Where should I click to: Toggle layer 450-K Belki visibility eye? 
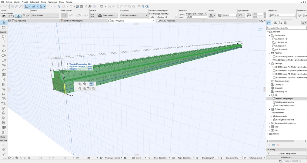[x=33, y=15]
